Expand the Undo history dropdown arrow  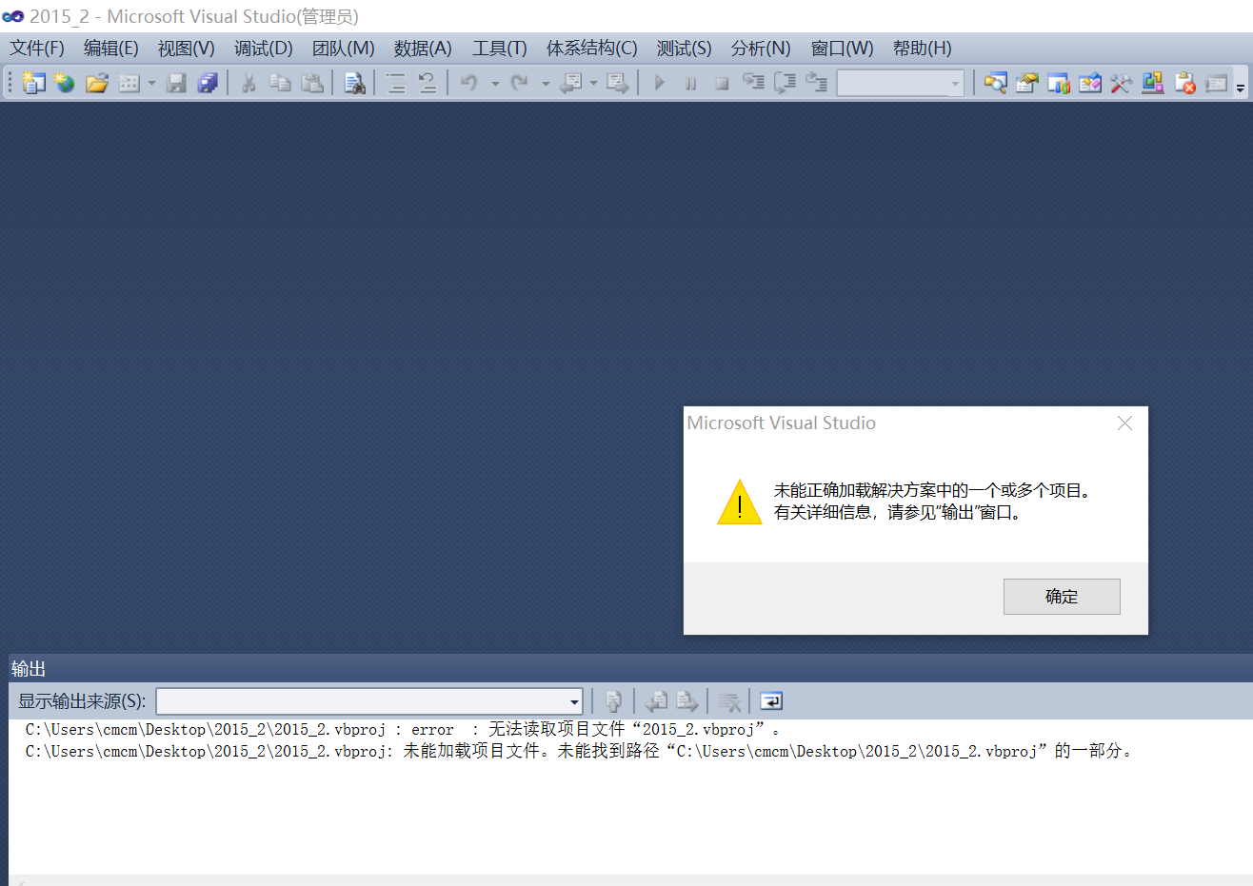pyautogui.click(x=495, y=83)
